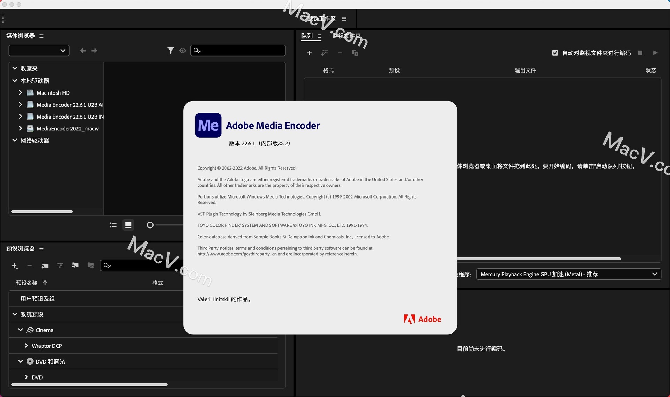This screenshot has width=670, height=397.
Task: Switch Media Browser to thumbnail view
Action: [128, 225]
